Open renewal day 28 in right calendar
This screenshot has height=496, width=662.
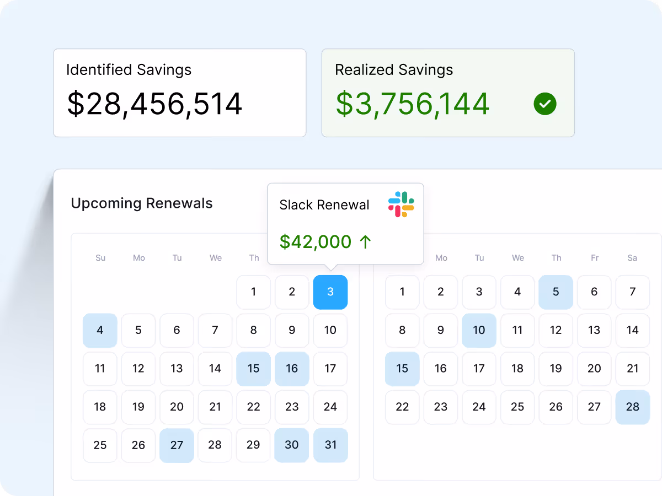633,407
